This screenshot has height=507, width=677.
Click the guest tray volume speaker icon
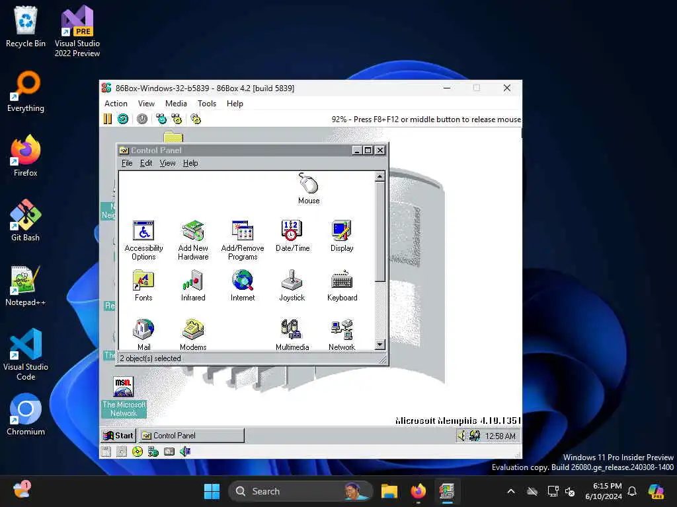click(461, 436)
